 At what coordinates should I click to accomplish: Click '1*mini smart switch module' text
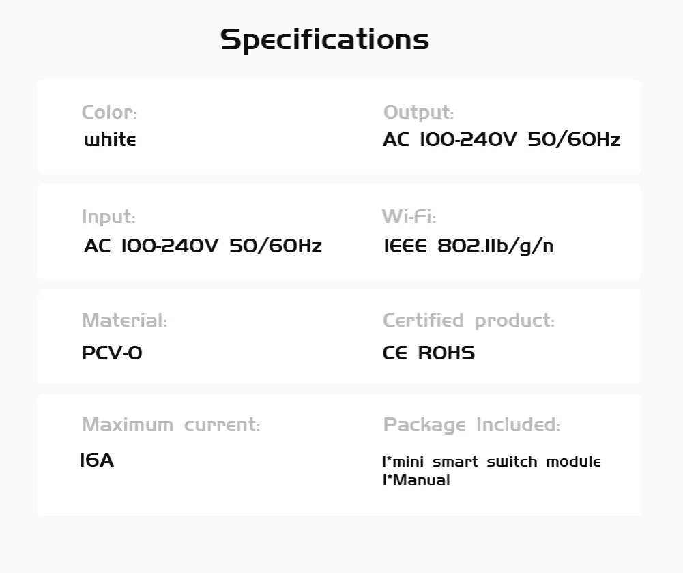(x=491, y=462)
